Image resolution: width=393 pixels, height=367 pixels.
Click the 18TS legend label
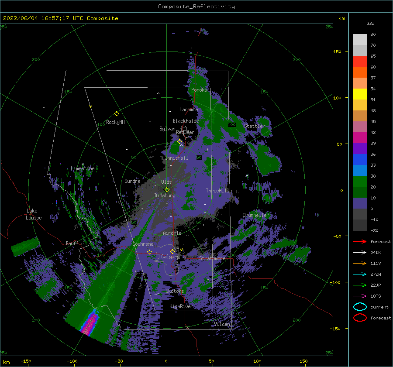coord(376,296)
